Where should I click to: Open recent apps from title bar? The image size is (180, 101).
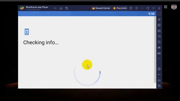pyautogui.click(x=67, y=8)
